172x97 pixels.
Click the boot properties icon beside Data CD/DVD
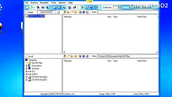59,12
